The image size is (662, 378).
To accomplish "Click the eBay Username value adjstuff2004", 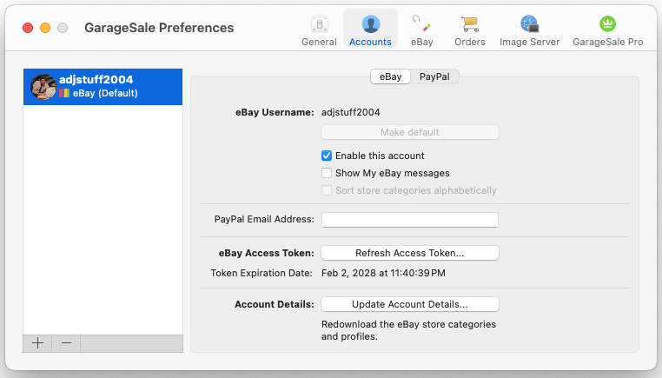I will [x=351, y=112].
